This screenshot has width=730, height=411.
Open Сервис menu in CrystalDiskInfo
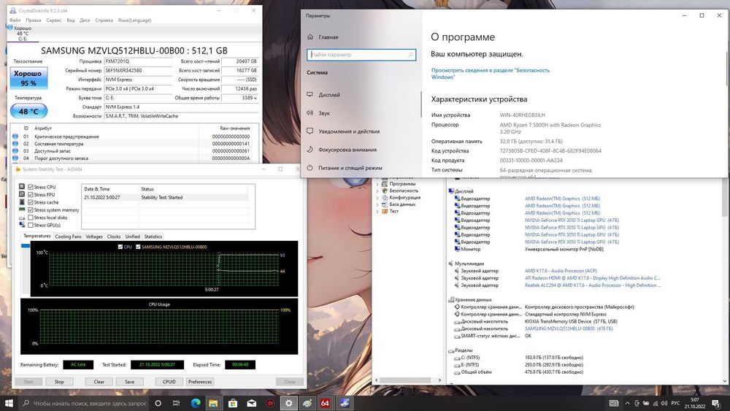tap(54, 20)
